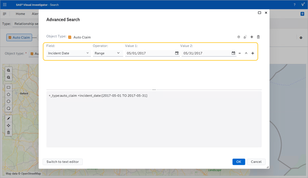Remove the Incident Date condition row
The width and height of the screenshot is (308, 178).
(240, 53)
